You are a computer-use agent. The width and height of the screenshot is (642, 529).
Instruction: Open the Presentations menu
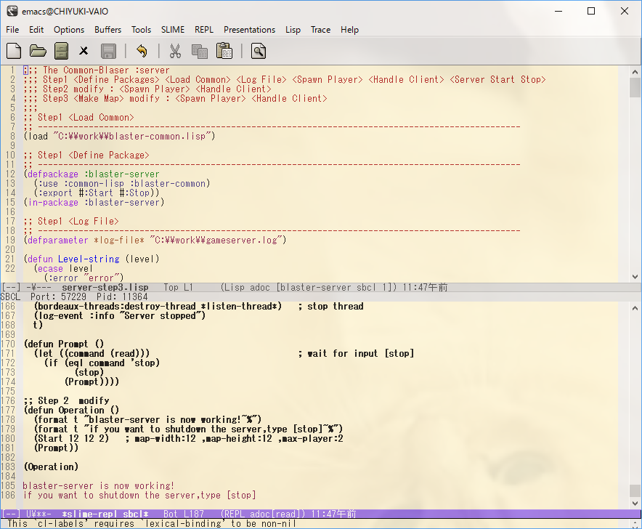pyautogui.click(x=249, y=30)
